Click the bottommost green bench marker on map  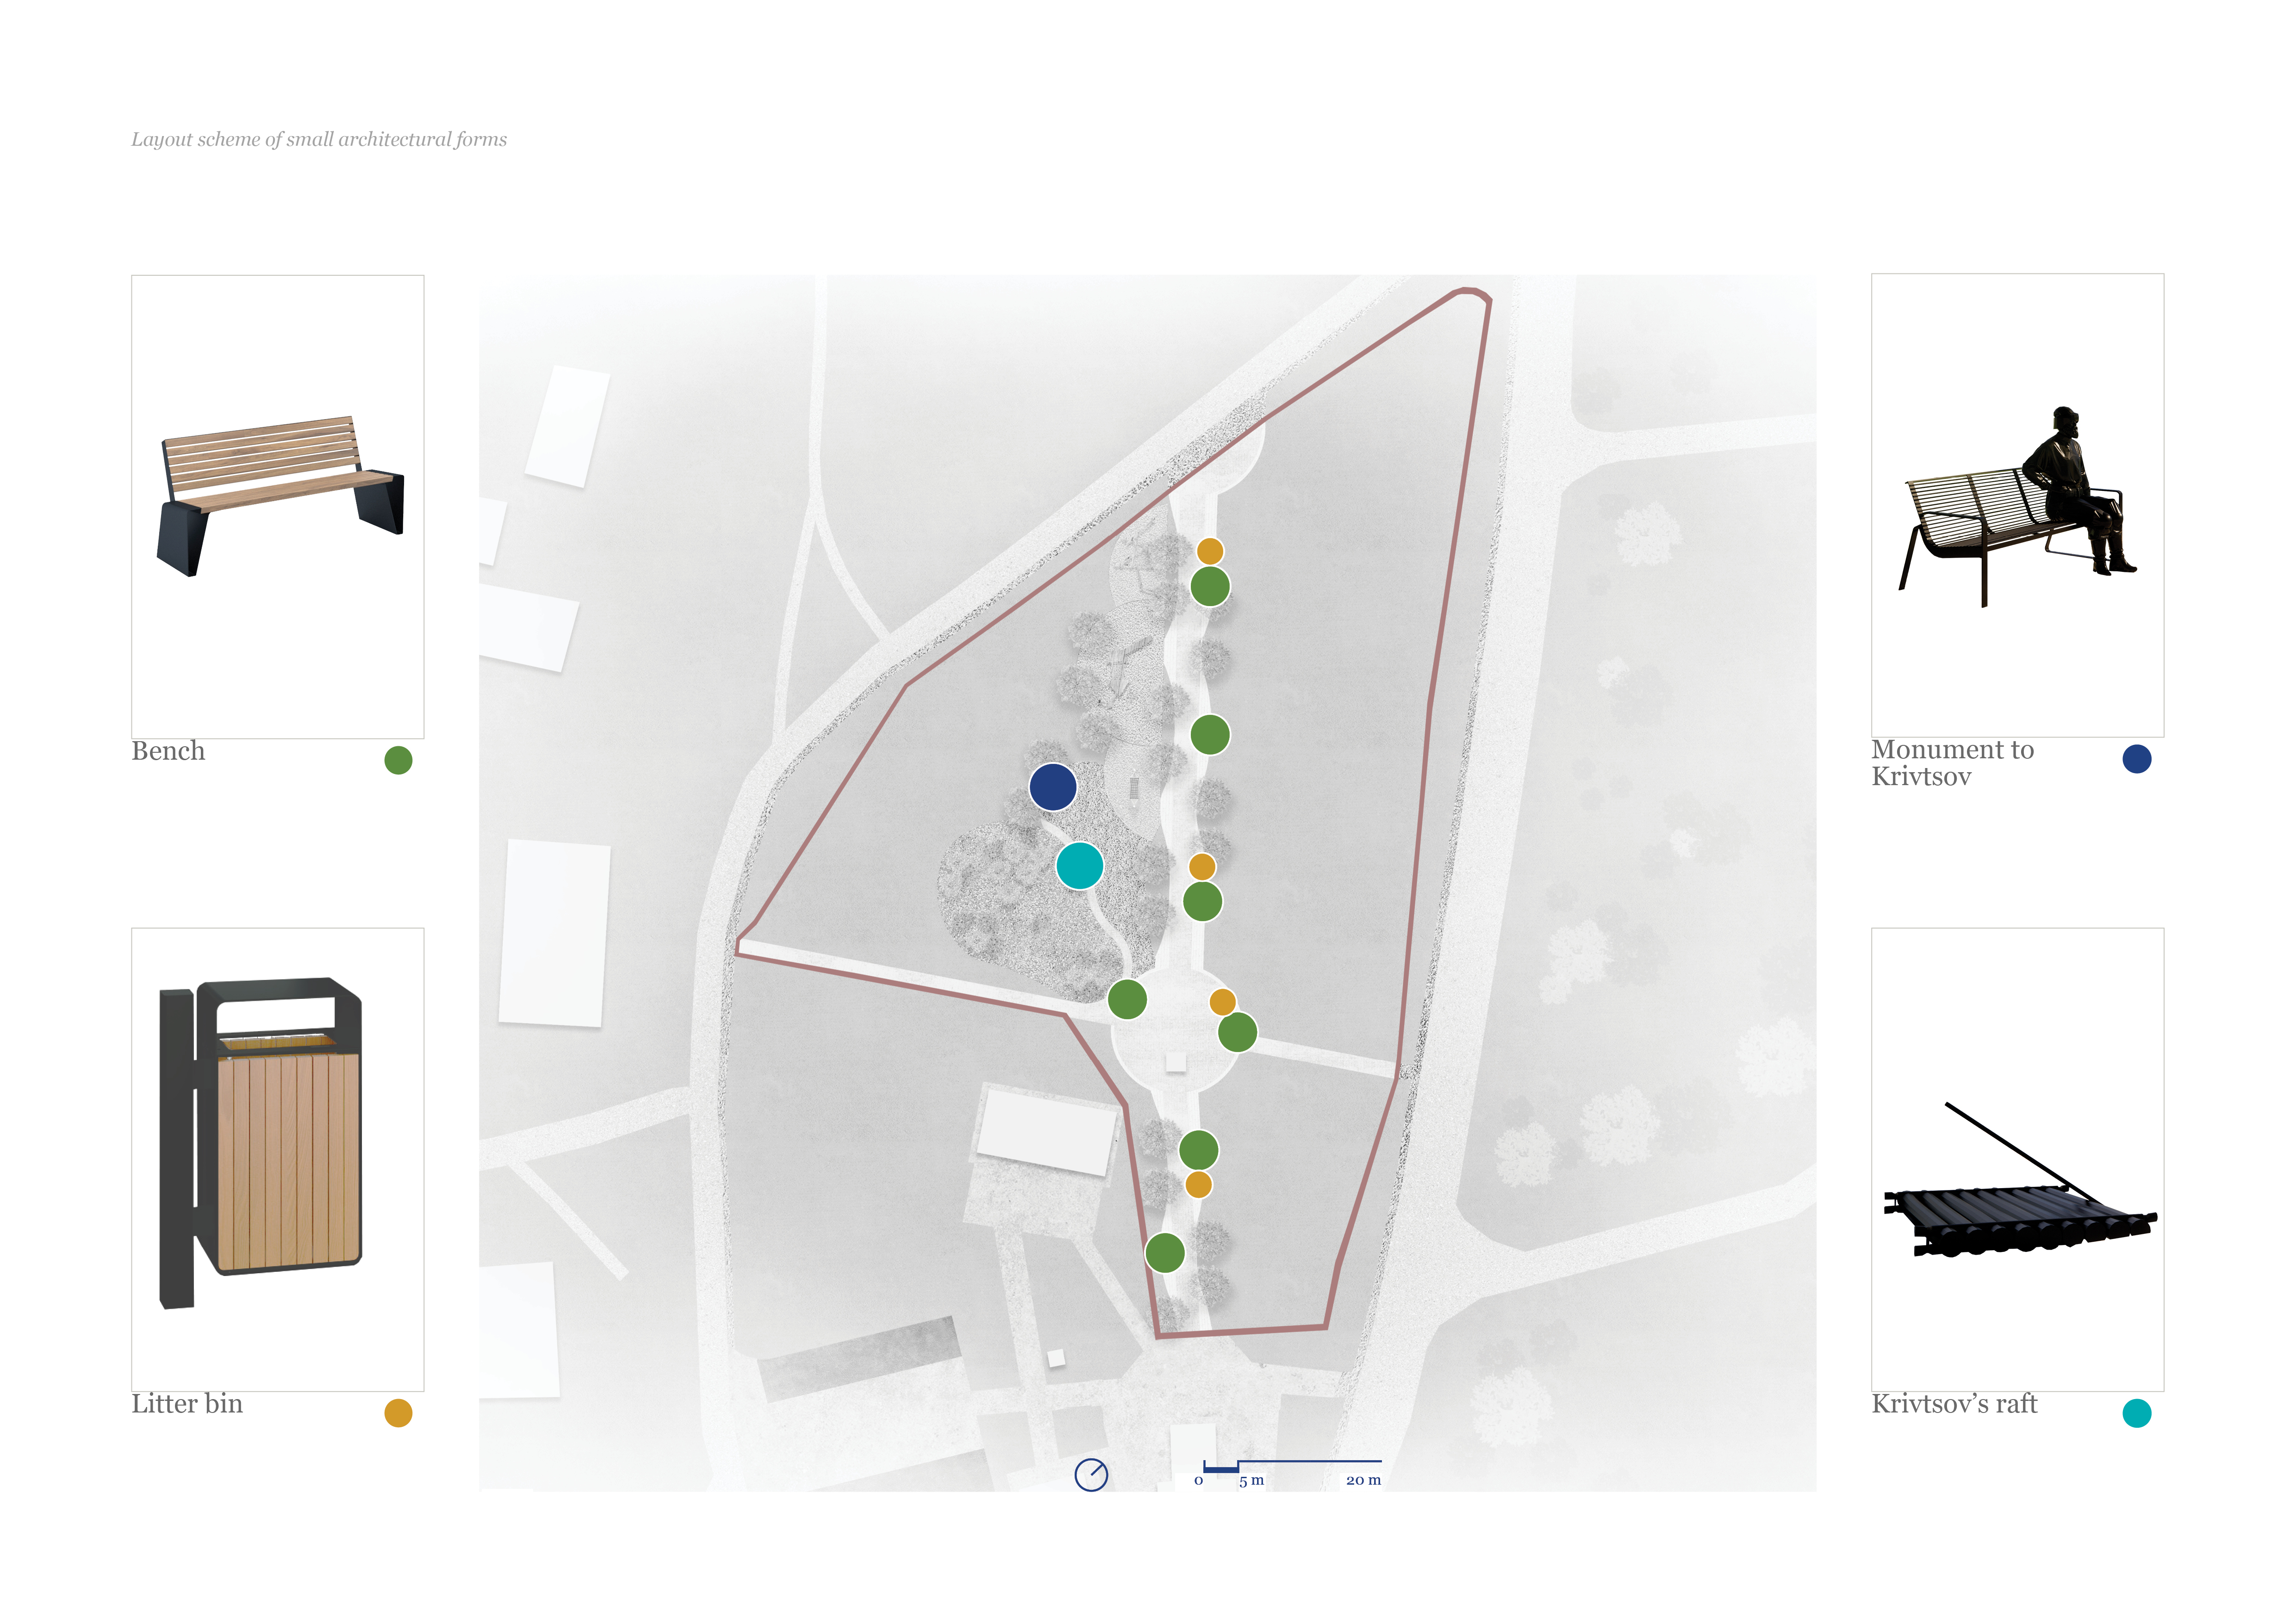[1164, 1252]
